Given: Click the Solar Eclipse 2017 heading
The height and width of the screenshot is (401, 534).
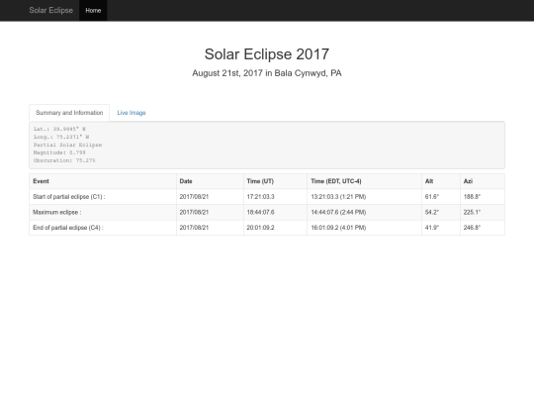Looking at the screenshot, I should tap(267, 54).
